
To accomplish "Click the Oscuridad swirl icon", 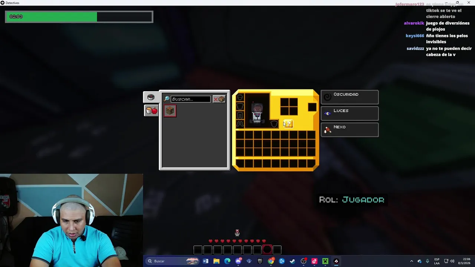I will [327, 97].
